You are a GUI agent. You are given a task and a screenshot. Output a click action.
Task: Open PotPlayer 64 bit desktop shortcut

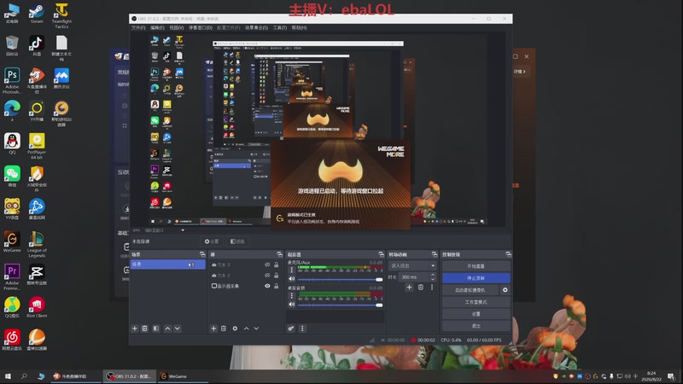point(37,146)
